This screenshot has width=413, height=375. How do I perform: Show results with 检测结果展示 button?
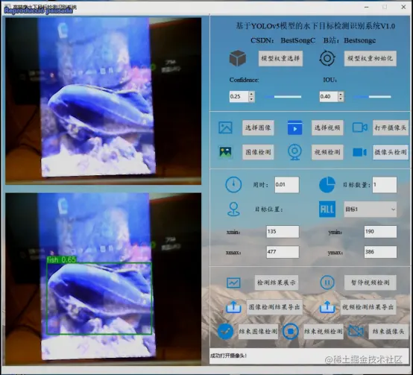pyautogui.click(x=277, y=283)
